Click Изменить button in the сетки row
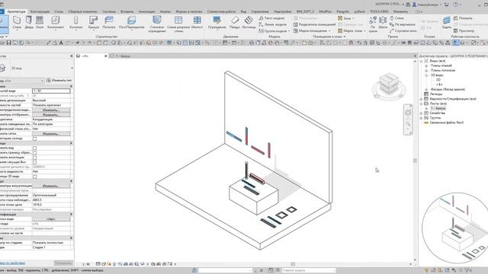The image size is (488, 274). pos(51,134)
